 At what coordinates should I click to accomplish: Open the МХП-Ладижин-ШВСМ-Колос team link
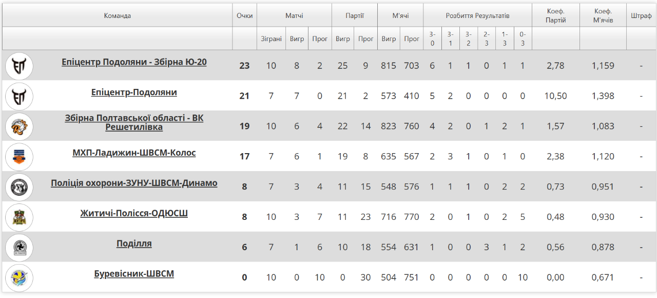[134, 153]
